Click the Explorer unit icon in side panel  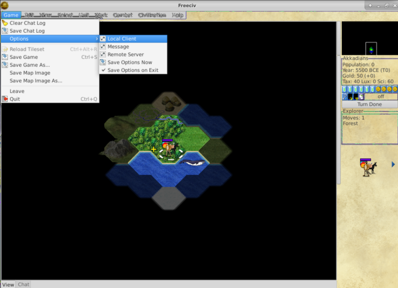368,167
